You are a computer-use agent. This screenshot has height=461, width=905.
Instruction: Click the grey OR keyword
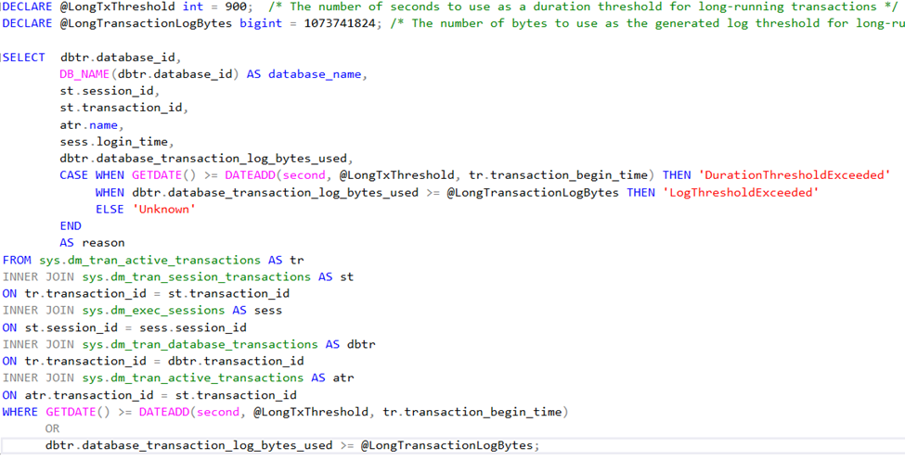[x=53, y=429]
